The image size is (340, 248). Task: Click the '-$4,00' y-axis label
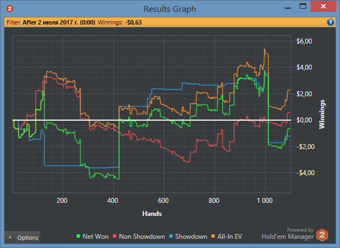click(x=306, y=173)
